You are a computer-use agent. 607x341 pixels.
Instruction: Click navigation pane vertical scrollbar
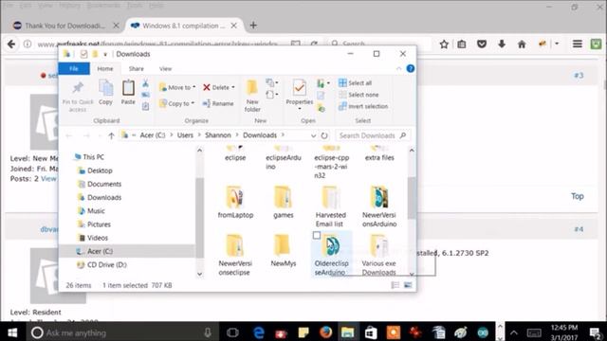pyautogui.click(x=200, y=217)
